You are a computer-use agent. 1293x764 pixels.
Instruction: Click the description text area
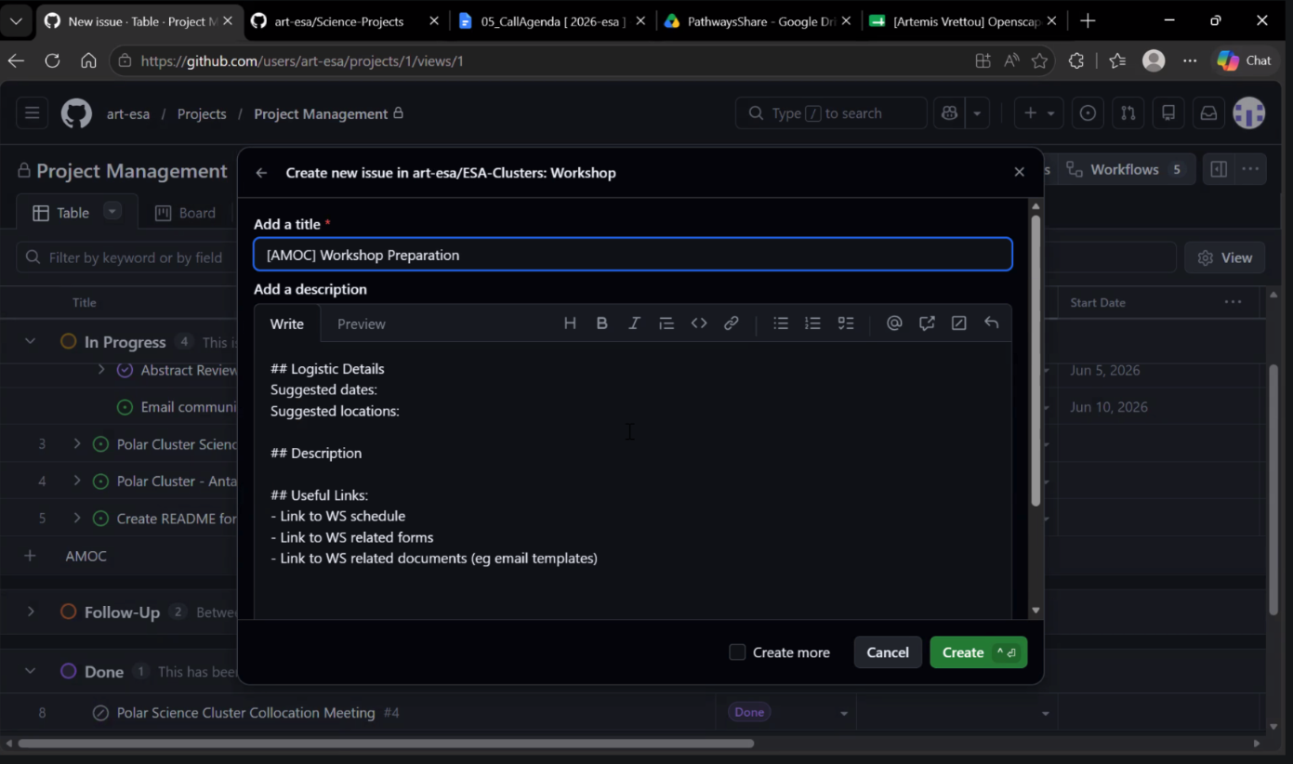pos(633,480)
